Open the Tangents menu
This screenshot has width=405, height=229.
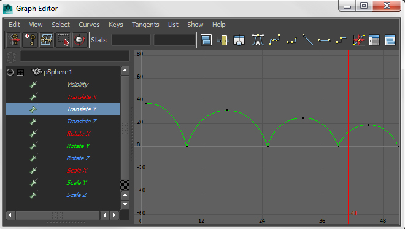point(145,25)
